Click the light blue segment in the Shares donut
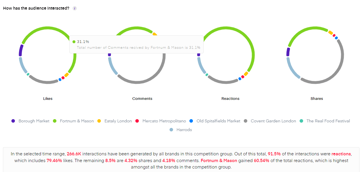Screen dimensions: 361x172 [x=291, y=69]
